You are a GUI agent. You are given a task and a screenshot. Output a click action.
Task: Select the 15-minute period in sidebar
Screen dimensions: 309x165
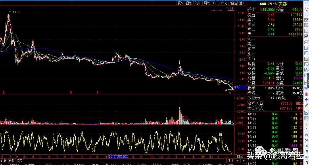point(306,135)
